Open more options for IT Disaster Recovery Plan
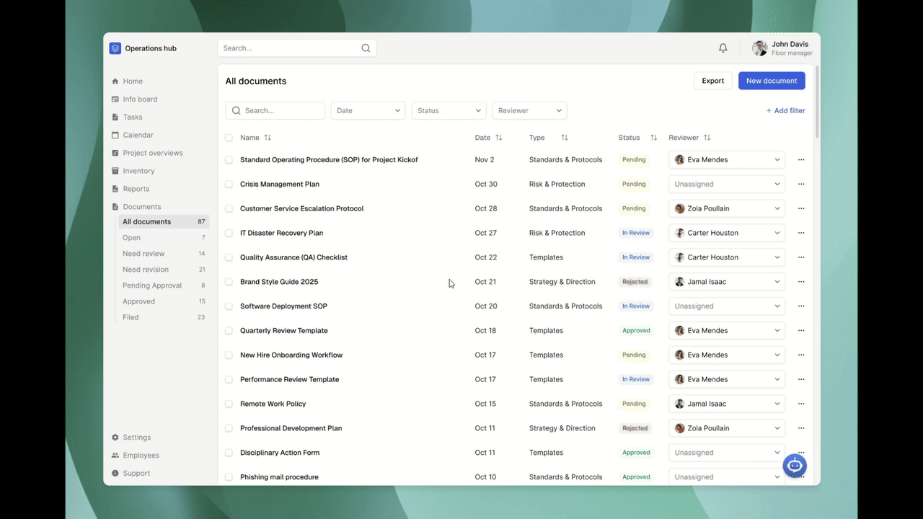 click(x=801, y=234)
